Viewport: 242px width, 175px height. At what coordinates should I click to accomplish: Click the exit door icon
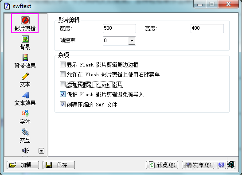click(x=231, y=165)
